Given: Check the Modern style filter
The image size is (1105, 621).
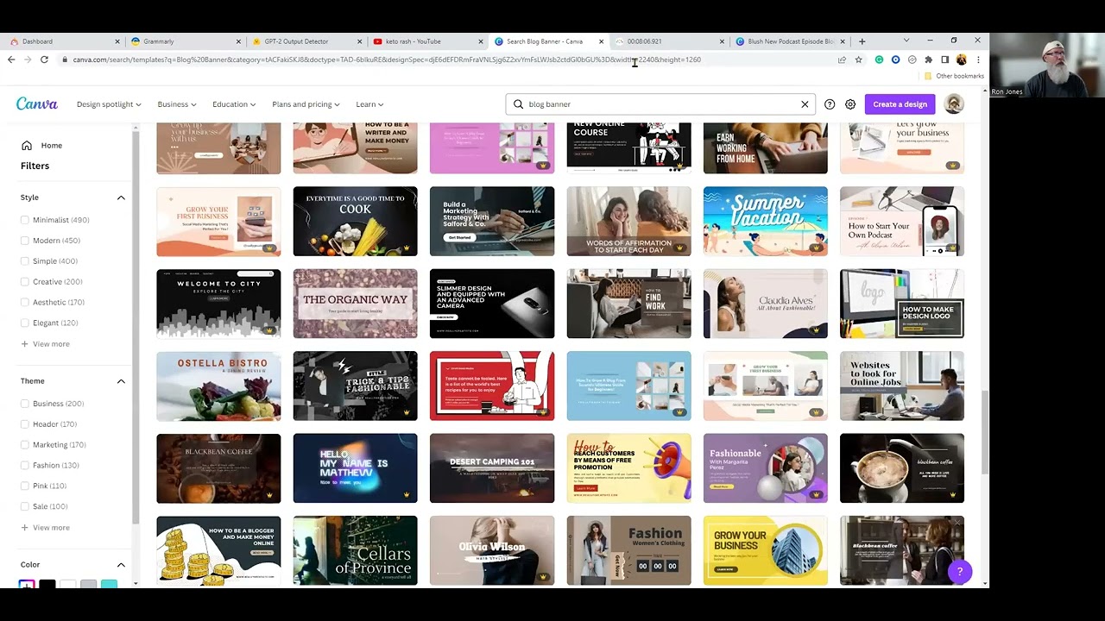Looking at the screenshot, I should (25, 241).
